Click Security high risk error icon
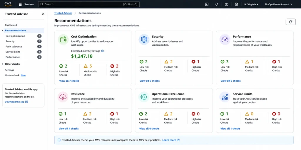301x150 pixels. click(x=193, y=62)
